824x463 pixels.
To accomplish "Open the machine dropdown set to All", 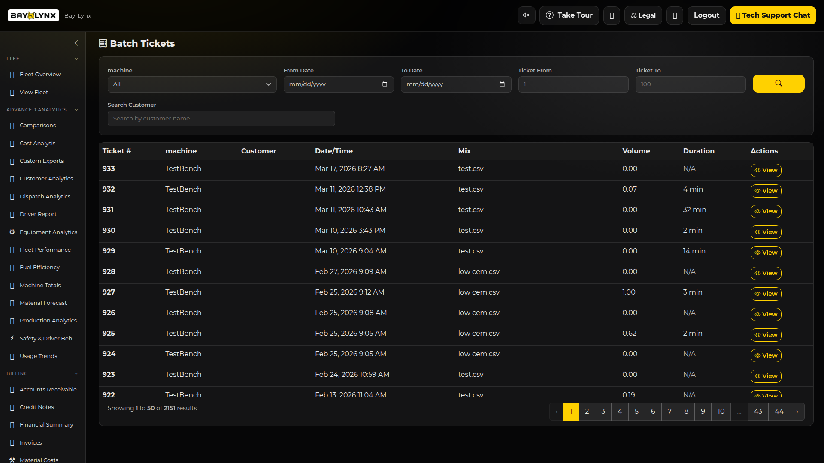I will click(x=192, y=84).
